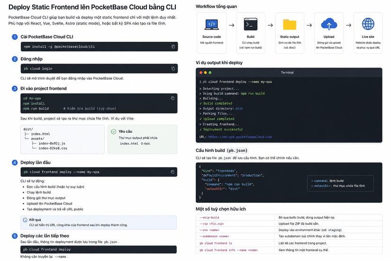Click the main page title Deploy Static Frontend

[92, 7]
